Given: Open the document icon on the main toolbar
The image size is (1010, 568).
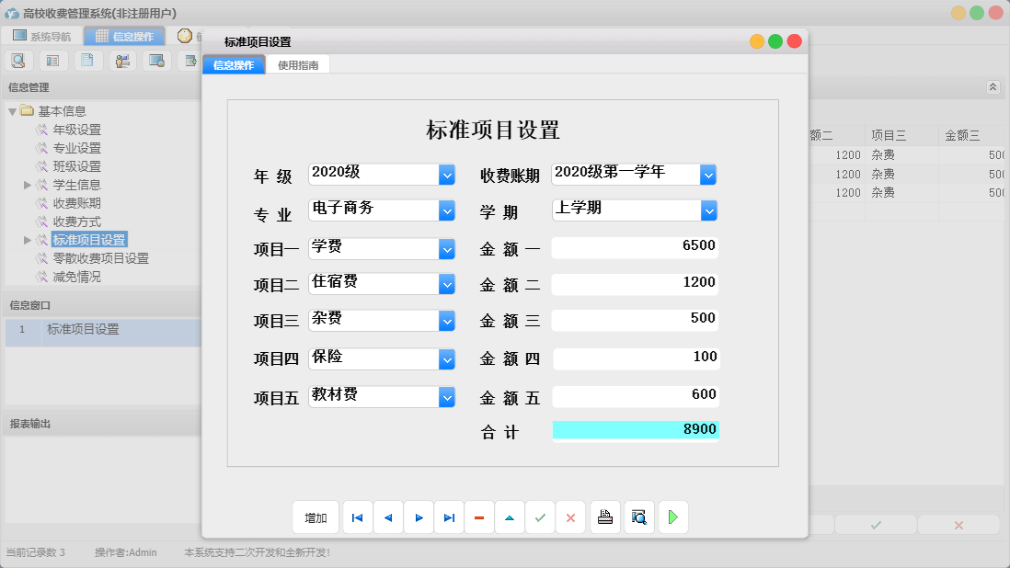Looking at the screenshot, I should [x=87, y=60].
